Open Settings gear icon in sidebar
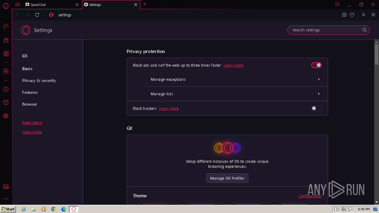This screenshot has width=379, height=213. [6, 116]
